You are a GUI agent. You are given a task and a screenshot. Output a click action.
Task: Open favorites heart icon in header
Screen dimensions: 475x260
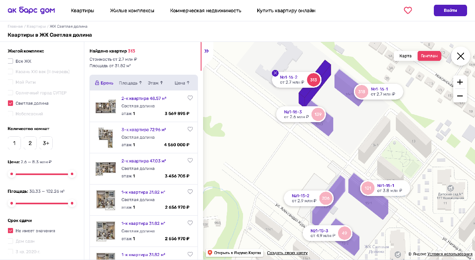(408, 11)
